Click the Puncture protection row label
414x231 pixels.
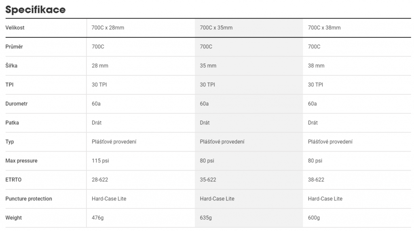pyautogui.click(x=29, y=199)
